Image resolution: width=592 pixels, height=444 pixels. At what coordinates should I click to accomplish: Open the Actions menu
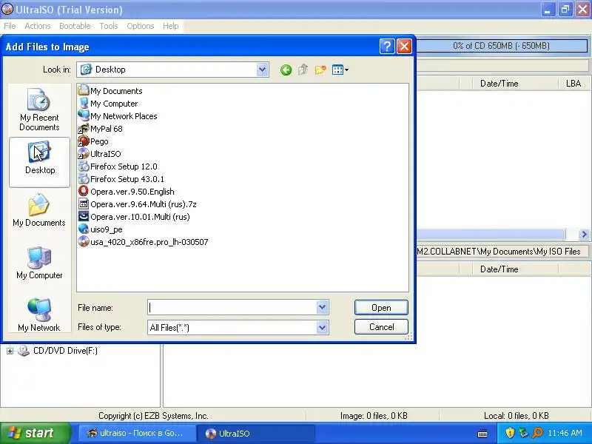coord(38,26)
